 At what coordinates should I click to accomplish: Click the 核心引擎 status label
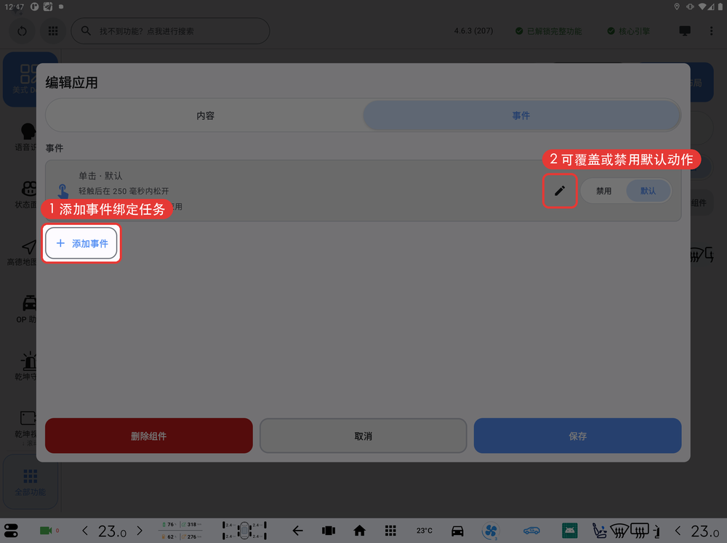(x=629, y=31)
